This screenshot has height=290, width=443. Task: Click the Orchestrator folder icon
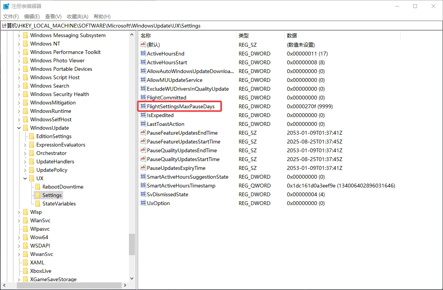(32, 153)
